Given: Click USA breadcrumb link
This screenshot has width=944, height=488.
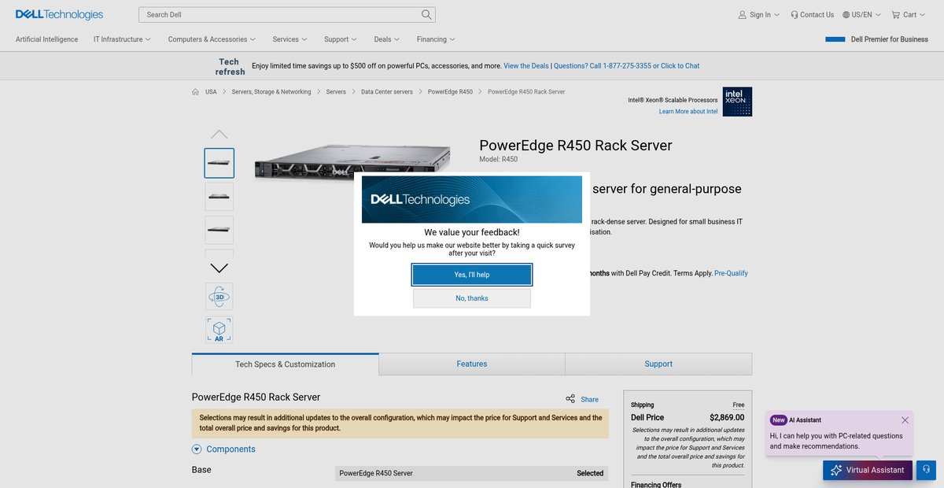Looking at the screenshot, I should pyautogui.click(x=211, y=92).
